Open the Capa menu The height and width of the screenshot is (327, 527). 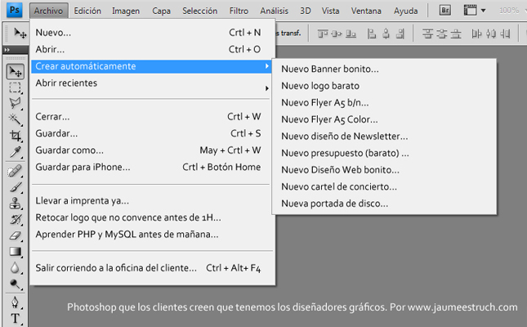click(x=161, y=11)
